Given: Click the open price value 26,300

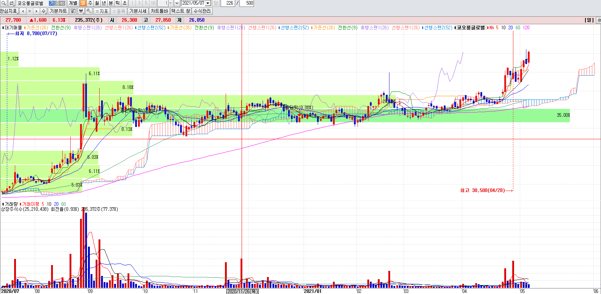Looking at the screenshot, I should (x=129, y=20).
